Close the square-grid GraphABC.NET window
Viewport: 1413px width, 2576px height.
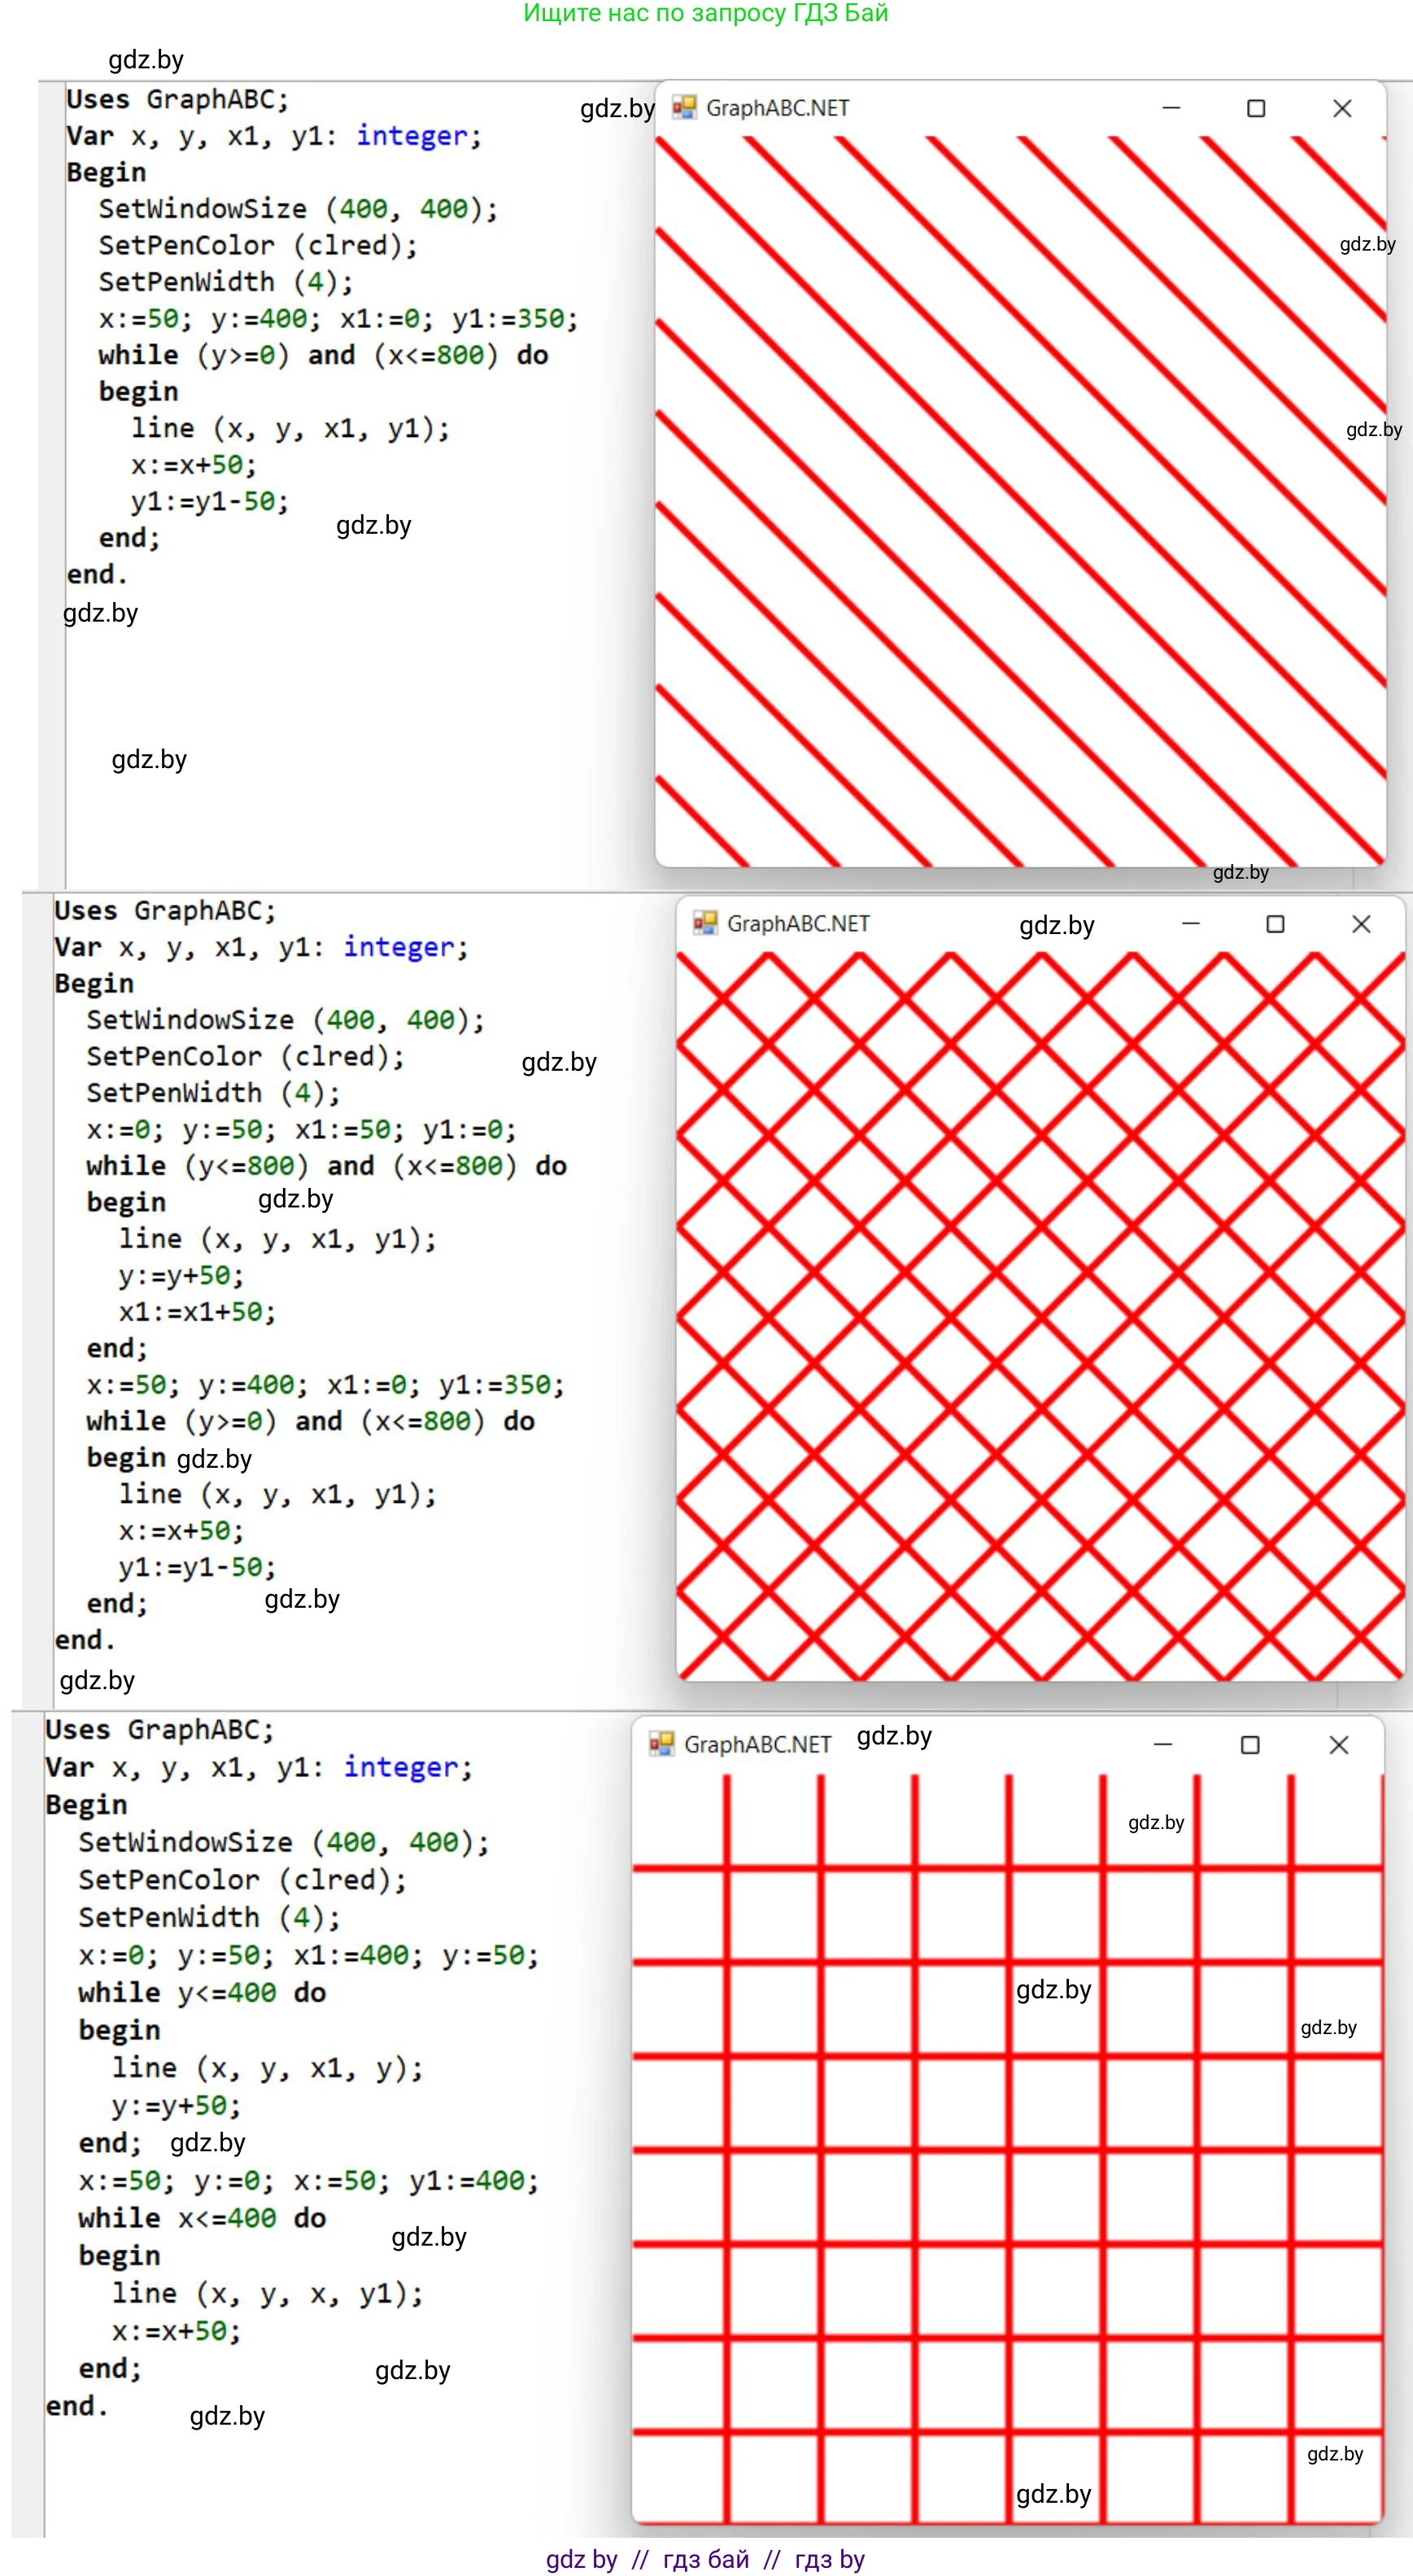tap(1338, 1745)
